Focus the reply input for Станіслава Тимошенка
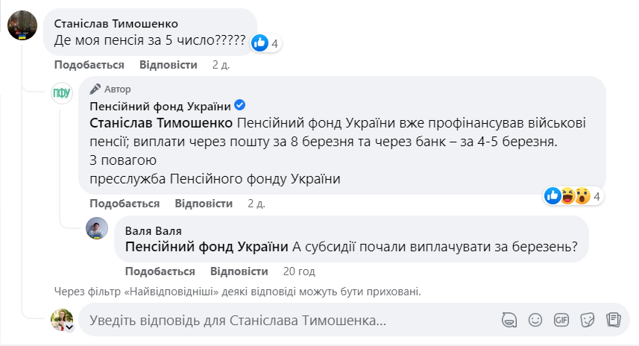639x346 pixels. [x=283, y=321]
